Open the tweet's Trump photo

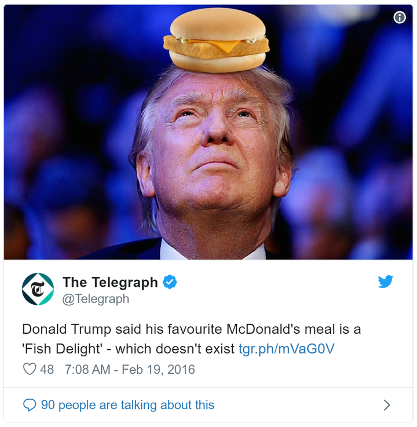tap(209, 132)
